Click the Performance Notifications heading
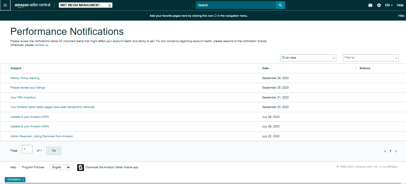Screen dimensions: 406x184 coord(67,31)
